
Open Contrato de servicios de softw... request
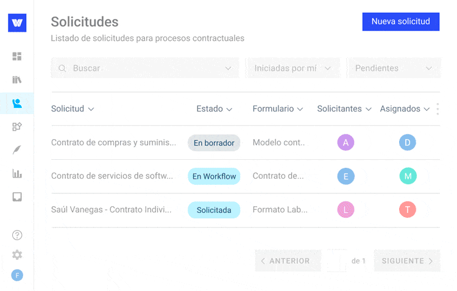(x=112, y=176)
